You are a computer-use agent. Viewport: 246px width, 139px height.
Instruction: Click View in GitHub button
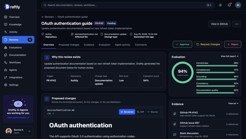click(219, 24)
